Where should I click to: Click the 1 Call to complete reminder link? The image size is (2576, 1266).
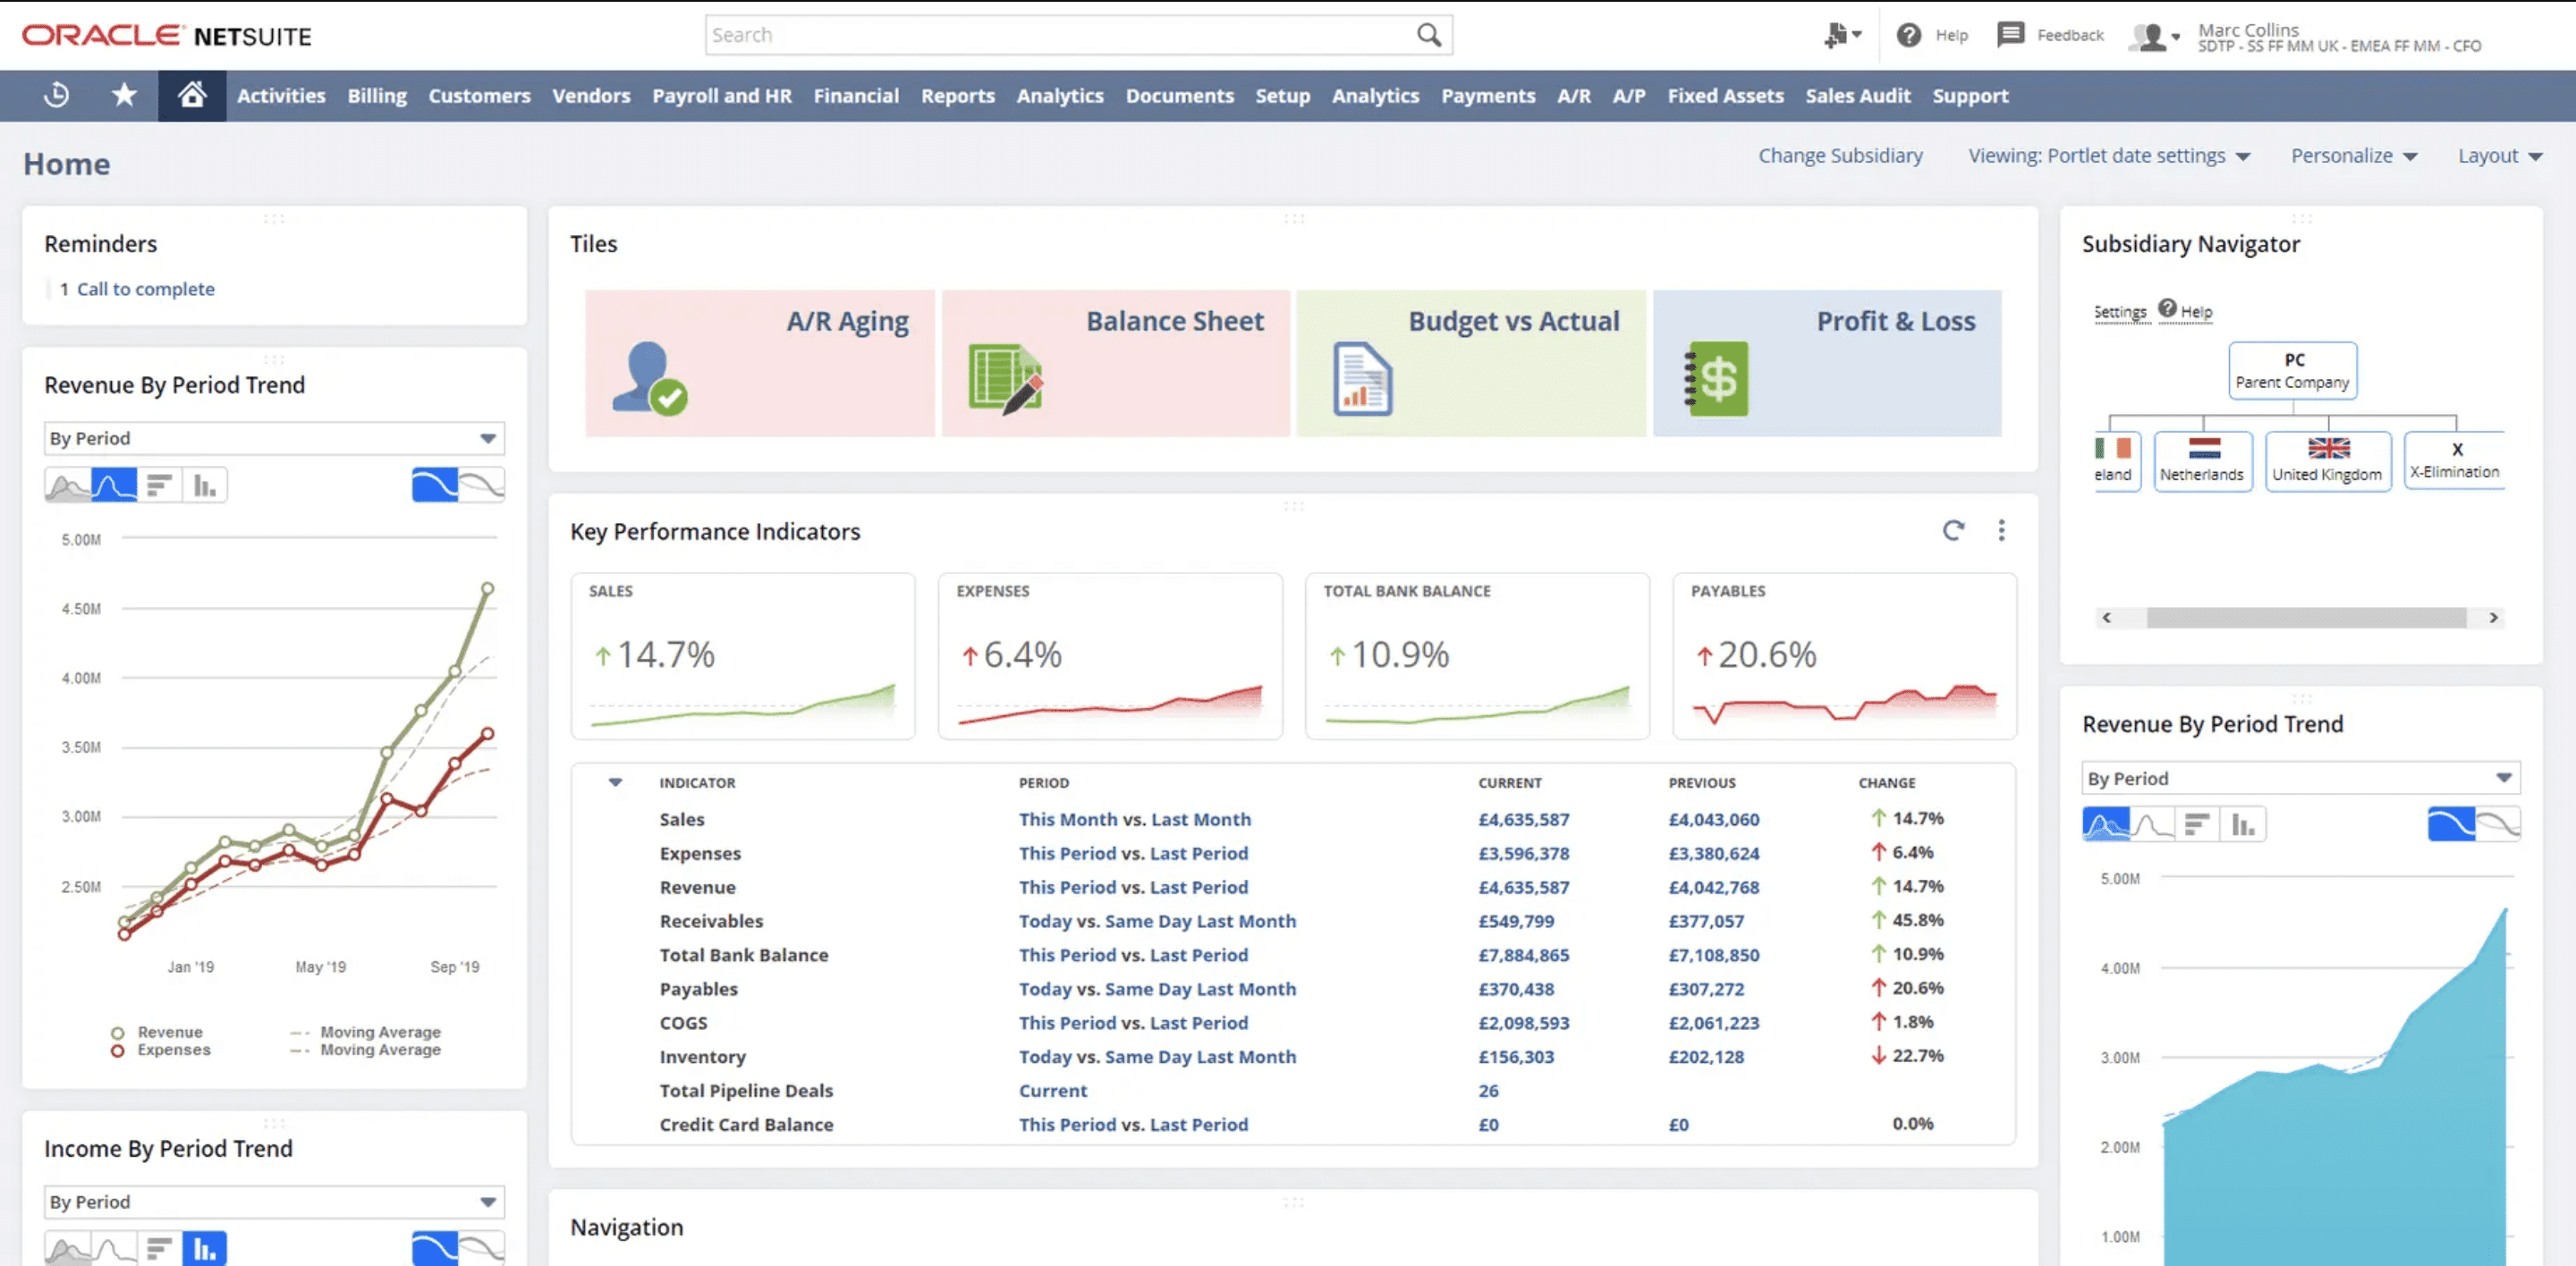[145, 287]
